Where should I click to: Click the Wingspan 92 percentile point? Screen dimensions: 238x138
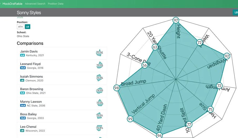point(227,56)
